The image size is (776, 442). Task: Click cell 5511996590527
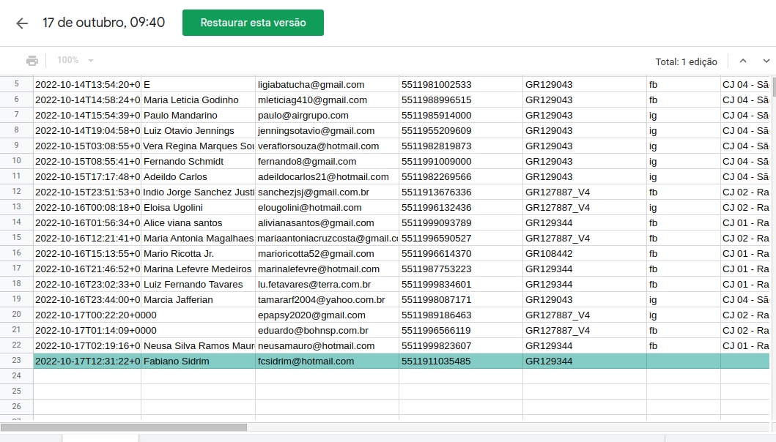(461, 239)
